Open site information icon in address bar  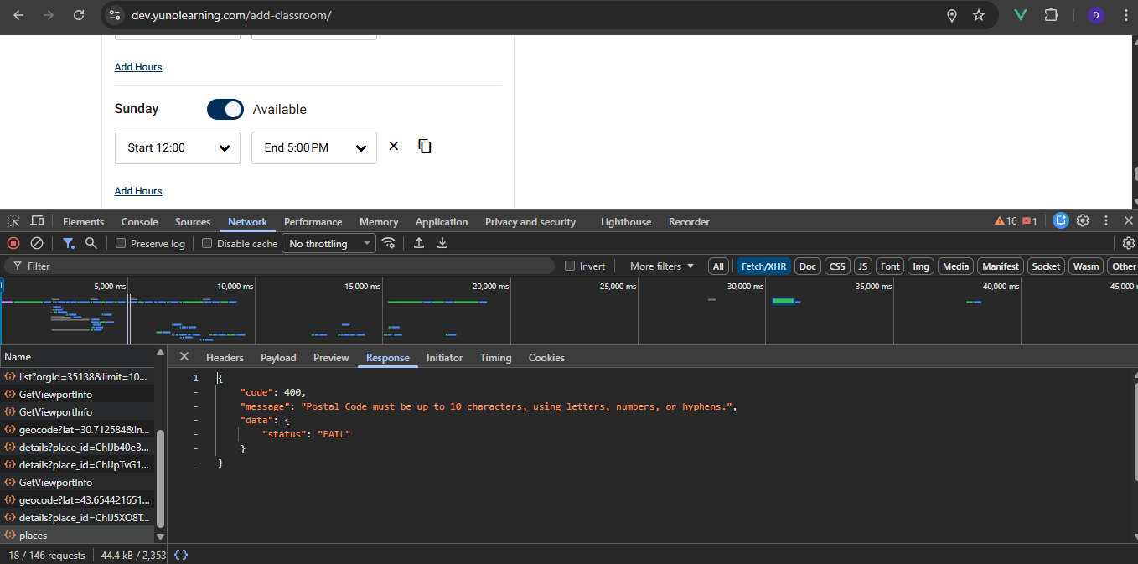[x=116, y=15]
